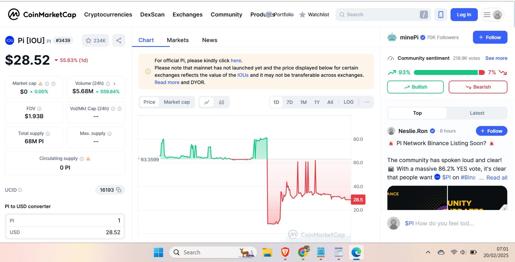515x262 pixels.
Task: Click the info icon beside Total supply
Action: 48,134
